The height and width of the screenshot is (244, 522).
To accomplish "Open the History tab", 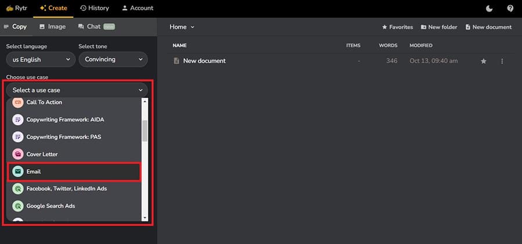I will (x=95, y=8).
